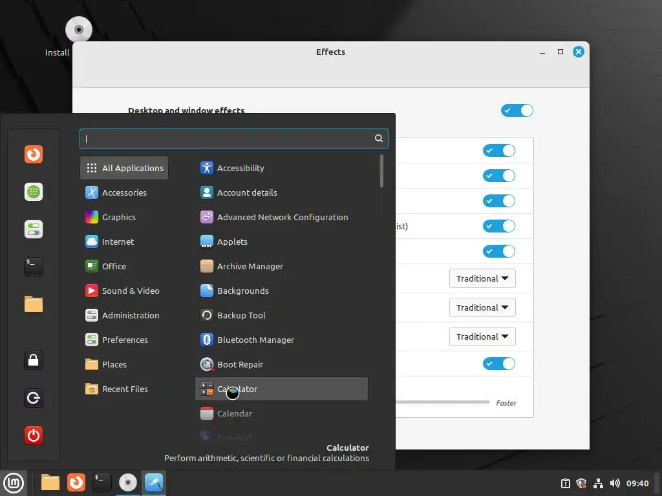Click the menu search text field
Screen dimensions: 662x496
tap(234, 138)
